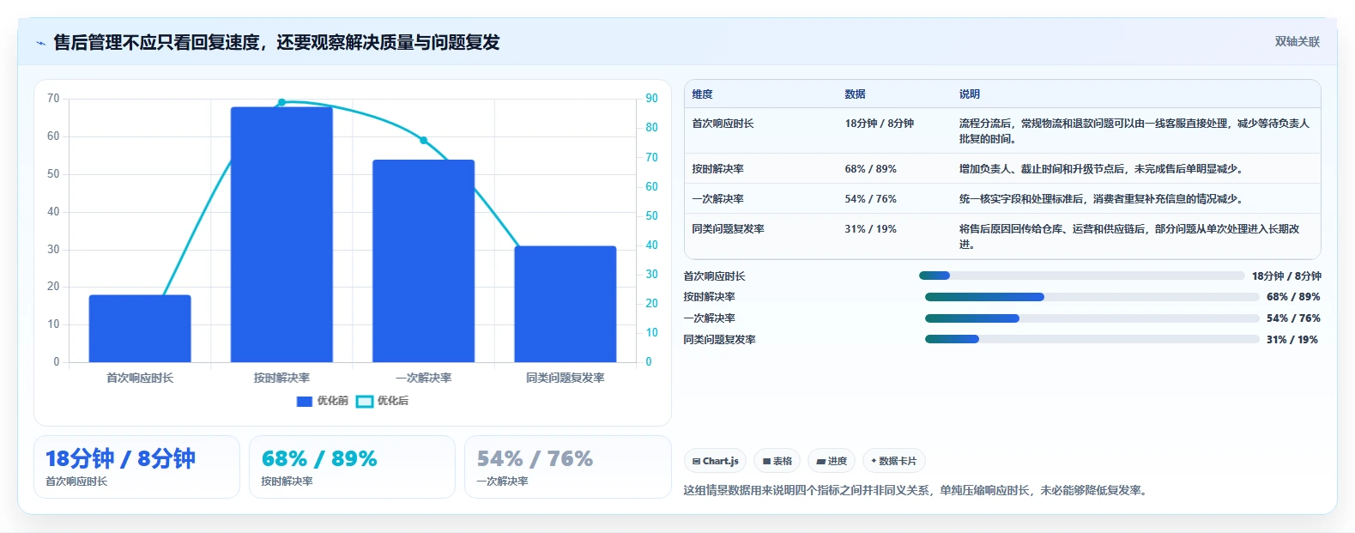Viewport: 1355px width, 533px height.
Task: Click the 数据 column header
Action: pos(855,94)
